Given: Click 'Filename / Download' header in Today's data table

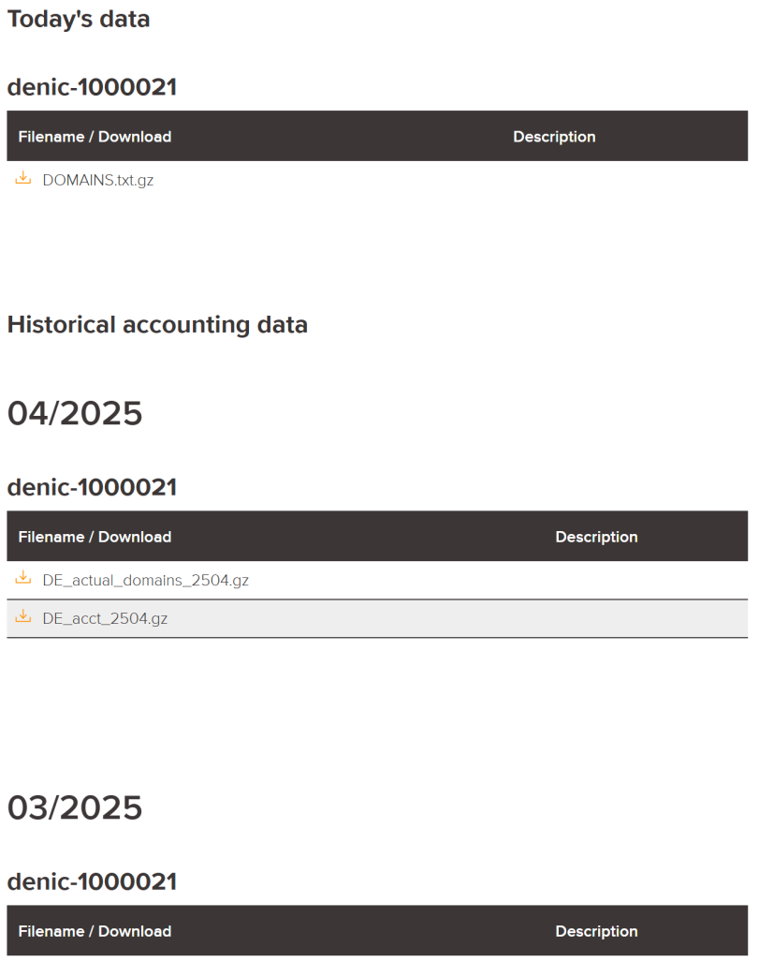Looking at the screenshot, I should click(x=95, y=137).
